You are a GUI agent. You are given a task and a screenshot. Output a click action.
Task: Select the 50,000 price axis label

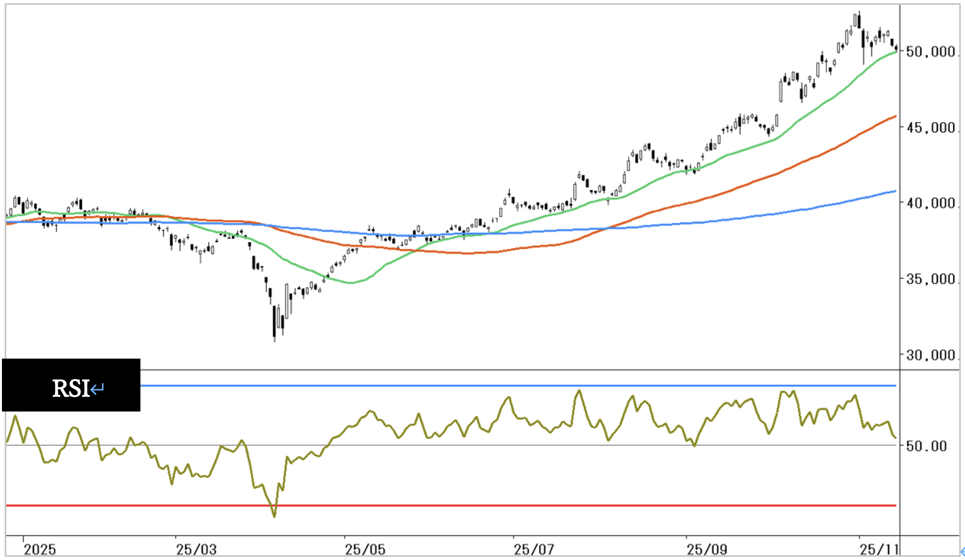click(x=930, y=51)
